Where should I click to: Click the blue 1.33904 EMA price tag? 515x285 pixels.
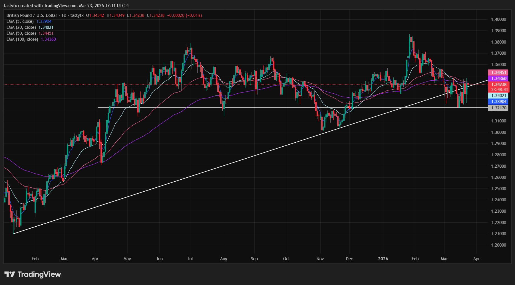pos(498,101)
